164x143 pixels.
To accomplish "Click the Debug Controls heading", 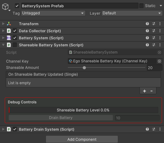I will click(22, 102).
